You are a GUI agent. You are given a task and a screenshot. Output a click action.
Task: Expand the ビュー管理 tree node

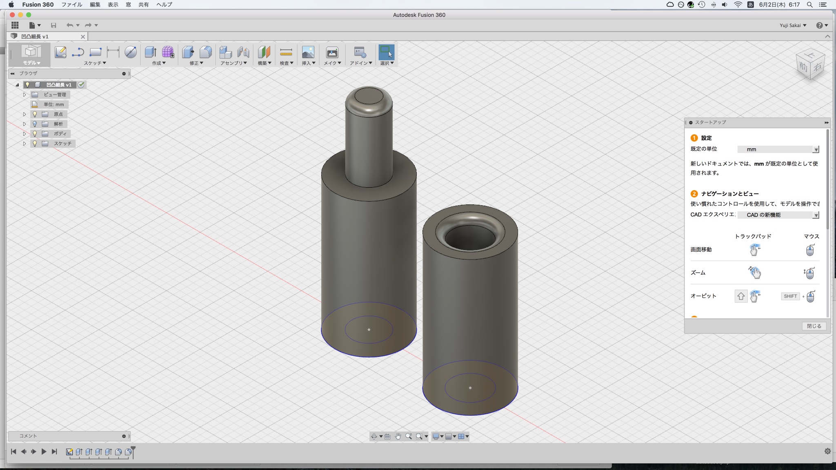(24, 95)
